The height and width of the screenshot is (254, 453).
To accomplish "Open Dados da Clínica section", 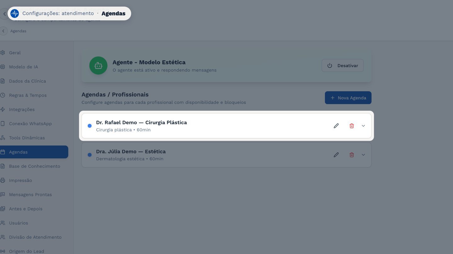I will pos(34,81).
